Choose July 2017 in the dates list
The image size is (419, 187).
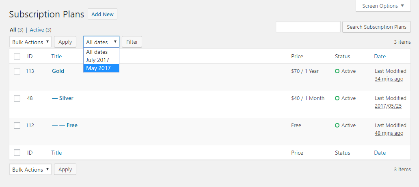pyautogui.click(x=101, y=60)
